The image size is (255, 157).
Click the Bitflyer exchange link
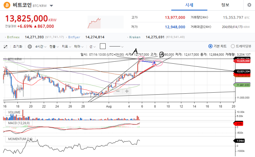74,37
